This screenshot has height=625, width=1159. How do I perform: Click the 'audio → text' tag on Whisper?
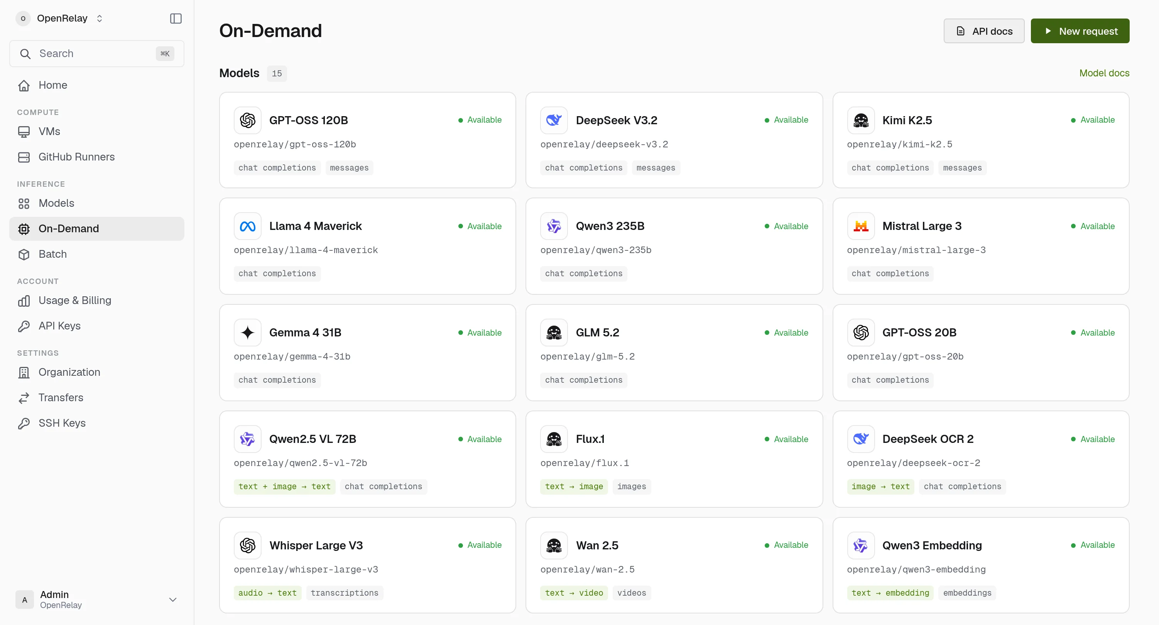tap(267, 593)
